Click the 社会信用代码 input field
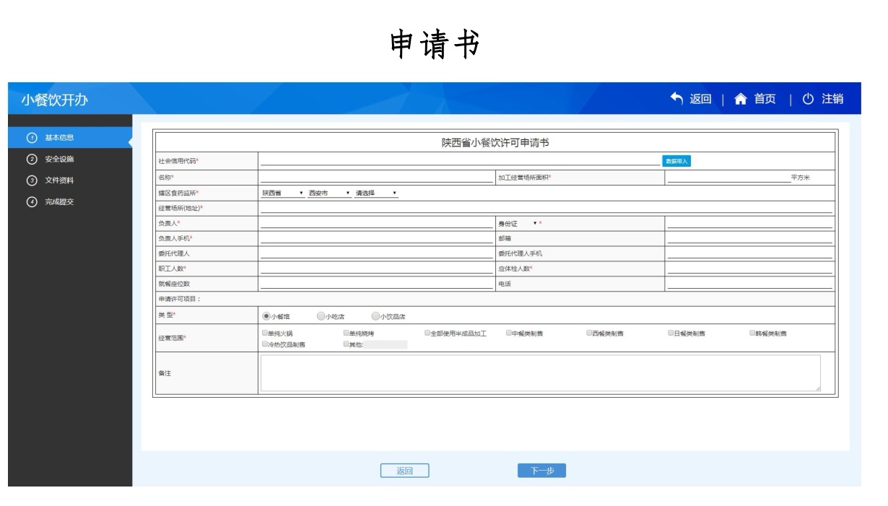This screenshot has height=506, width=888. tap(460, 161)
